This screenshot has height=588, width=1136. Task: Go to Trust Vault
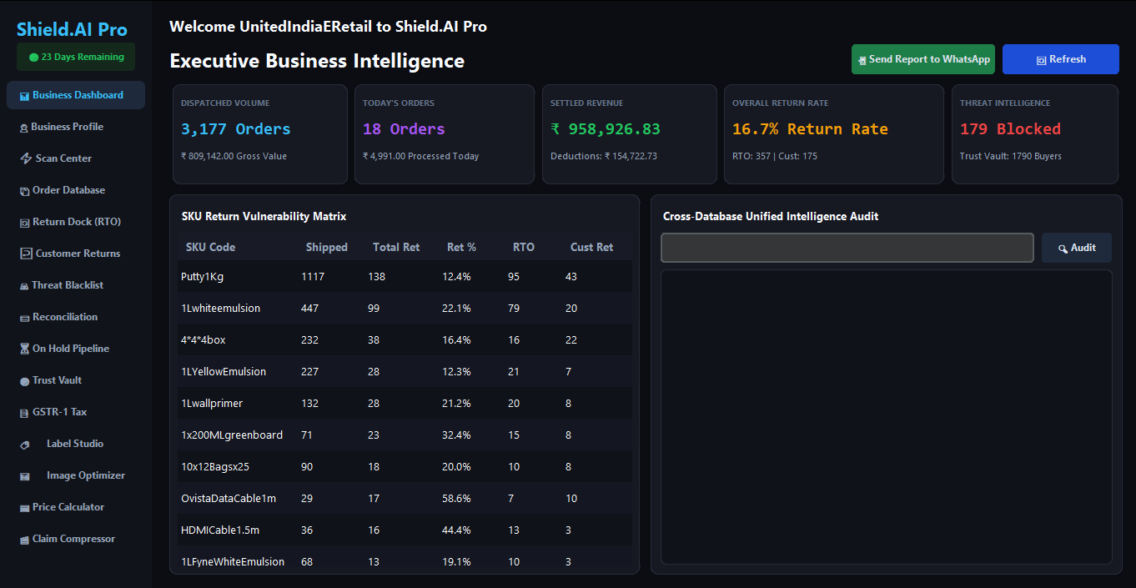coord(76,380)
